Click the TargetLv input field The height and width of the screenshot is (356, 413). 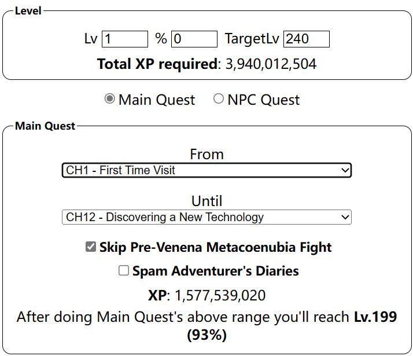[306, 39]
